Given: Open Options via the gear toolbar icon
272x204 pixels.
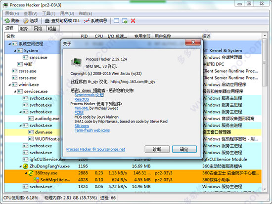Looking at the screenshot, I should coord(26,21).
